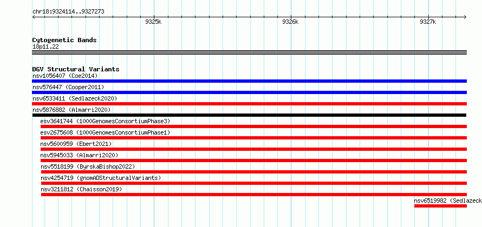Click the right arrowhead of the ruler
Screen dimensions: 482x227
465,17
